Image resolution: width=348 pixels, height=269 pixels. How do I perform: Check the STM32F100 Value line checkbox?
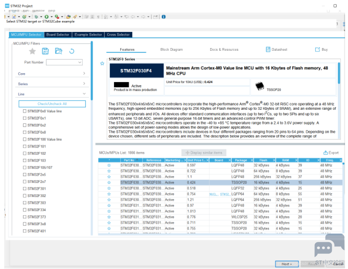tap(25, 139)
